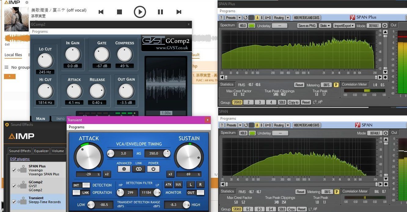This screenshot has height=212, width=407.
Task: Open AIMP settings gear next to logo
Action: pos(27,2)
